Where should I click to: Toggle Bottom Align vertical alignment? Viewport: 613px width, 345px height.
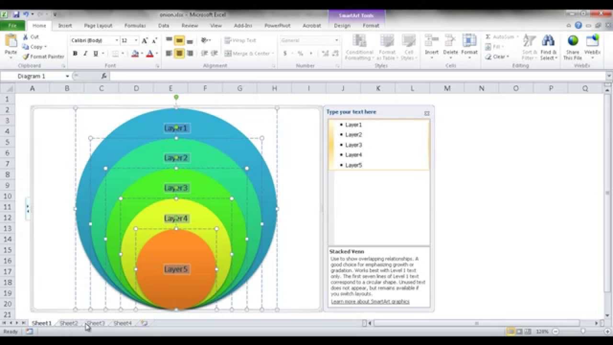190,41
